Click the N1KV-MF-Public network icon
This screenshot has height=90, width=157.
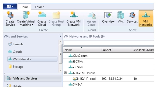71,73
